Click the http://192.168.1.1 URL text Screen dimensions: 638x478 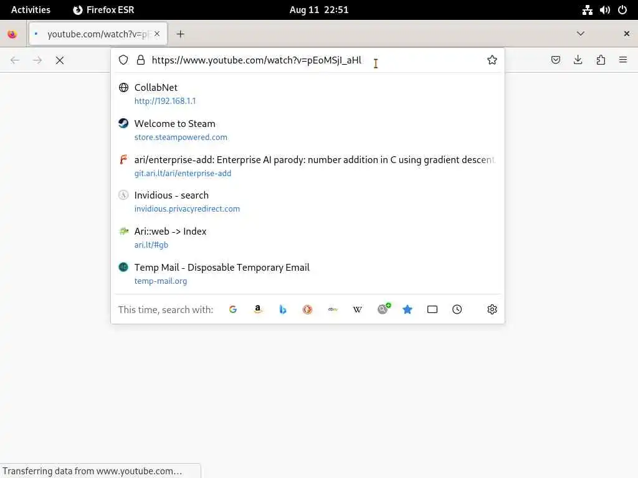(x=164, y=101)
